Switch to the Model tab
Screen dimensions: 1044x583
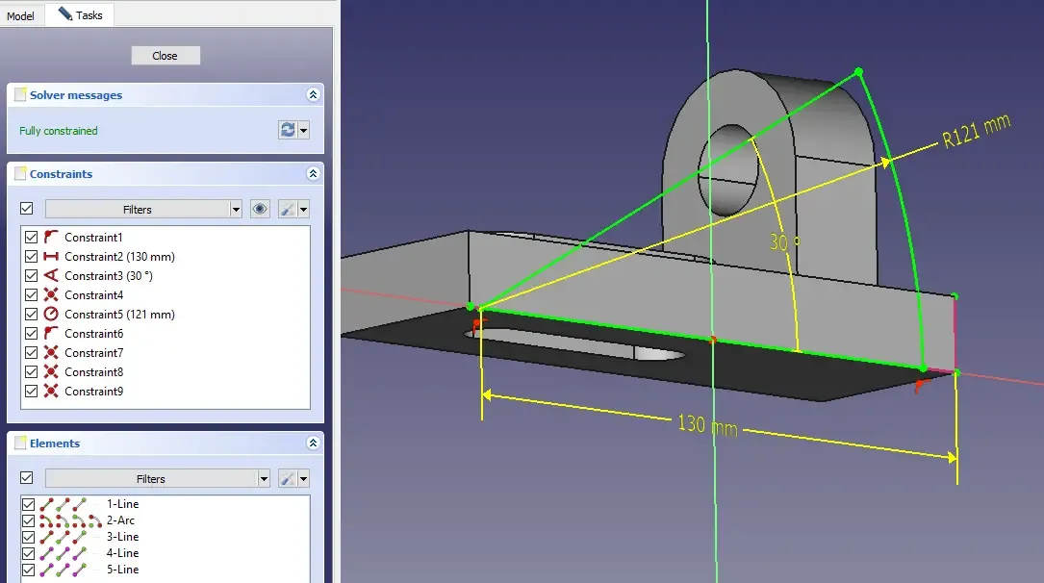click(x=20, y=15)
